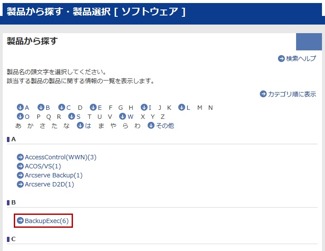Viewport: 325px width, 251px height.
Task: Open the 検索ヘルプ link
Action: click(x=301, y=59)
